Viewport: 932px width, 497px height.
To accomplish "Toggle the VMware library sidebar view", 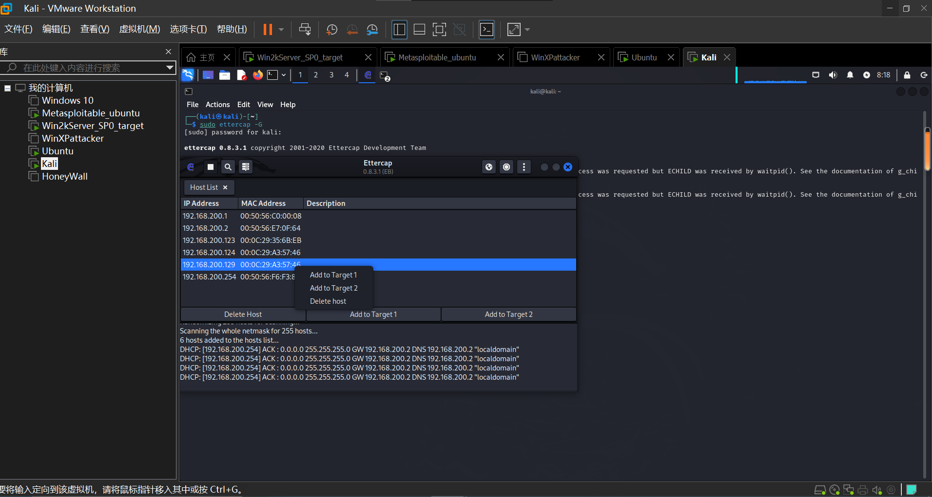I will (x=399, y=30).
